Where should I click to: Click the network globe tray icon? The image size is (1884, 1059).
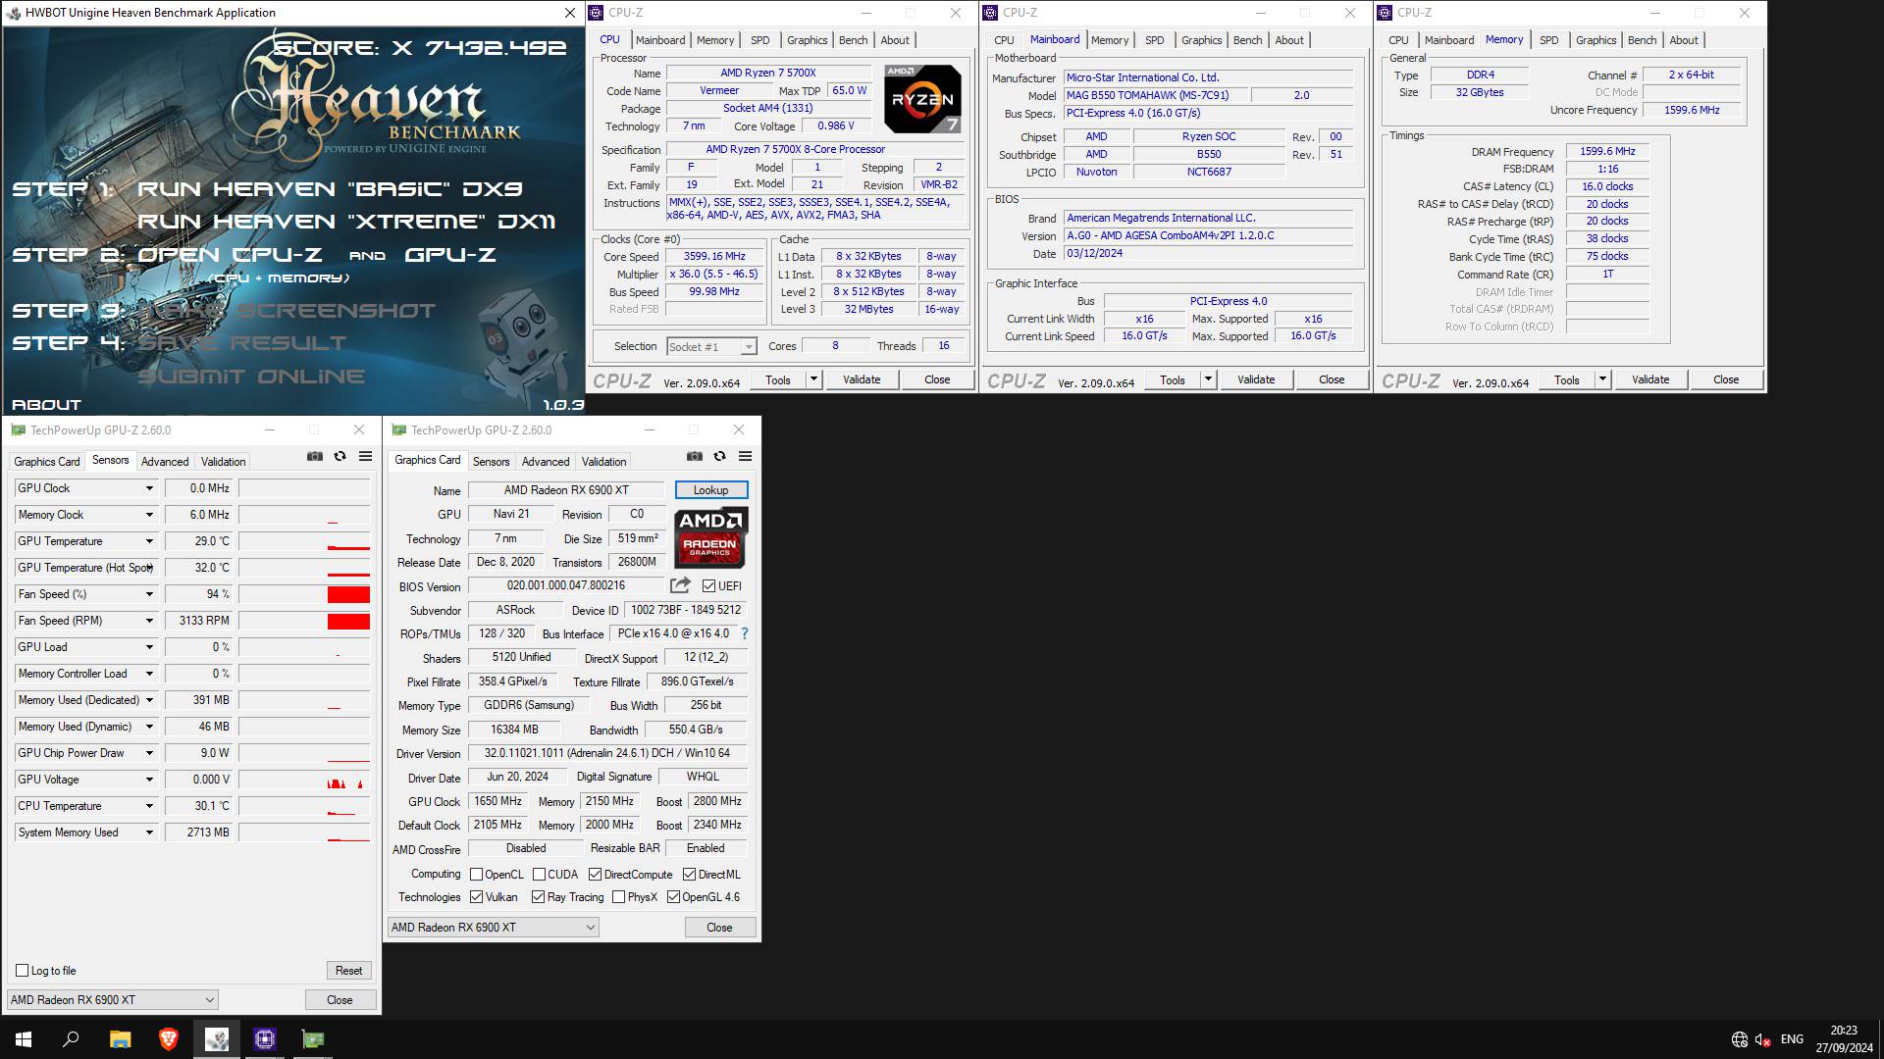click(x=1740, y=1039)
